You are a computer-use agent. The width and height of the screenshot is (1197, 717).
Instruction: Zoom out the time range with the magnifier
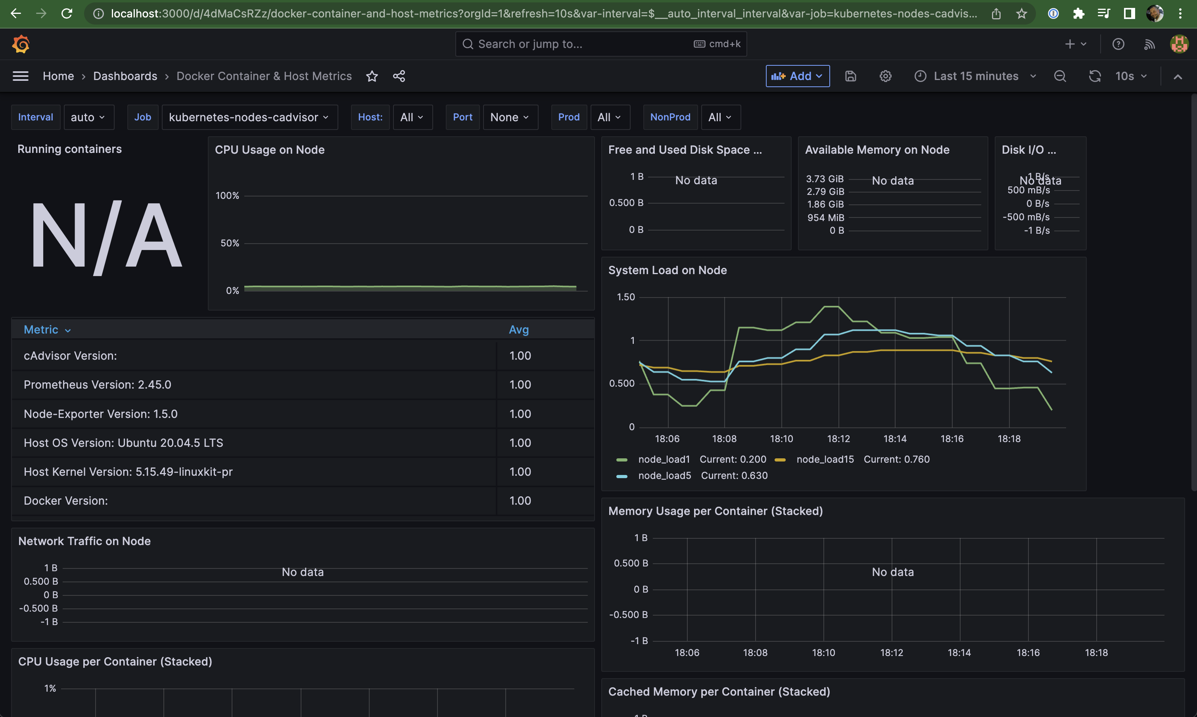[x=1060, y=76]
